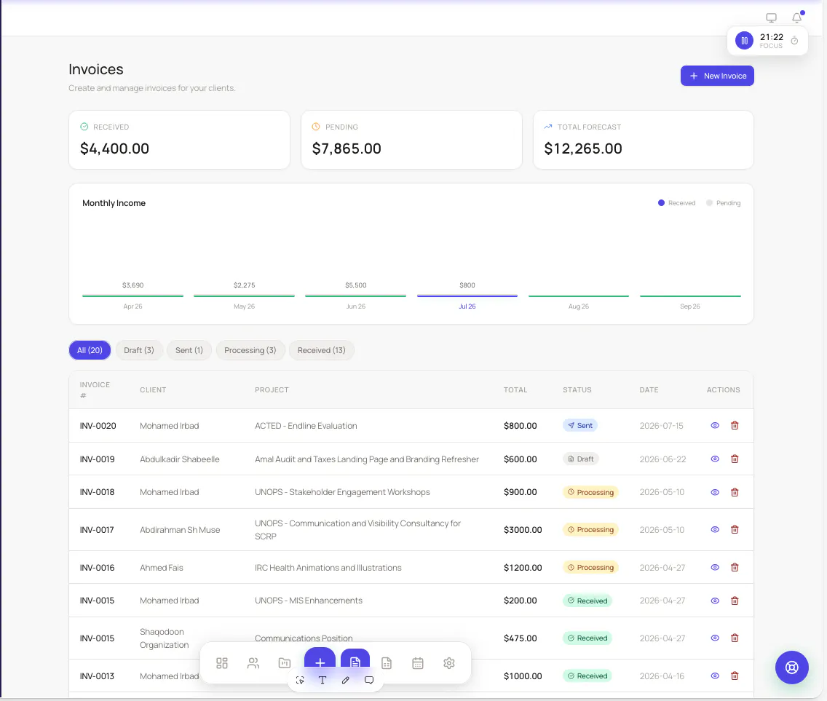Viewport: 827px width, 701px height.
Task: Click the monitor display icon at top
Action: [x=771, y=17]
